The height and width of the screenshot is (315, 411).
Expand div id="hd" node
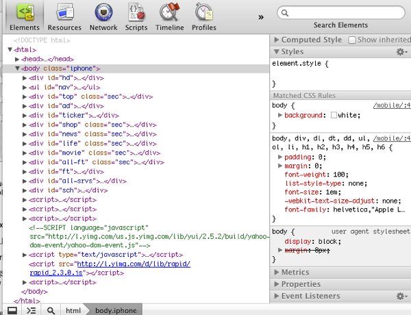pyautogui.click(x=25, y=78)
